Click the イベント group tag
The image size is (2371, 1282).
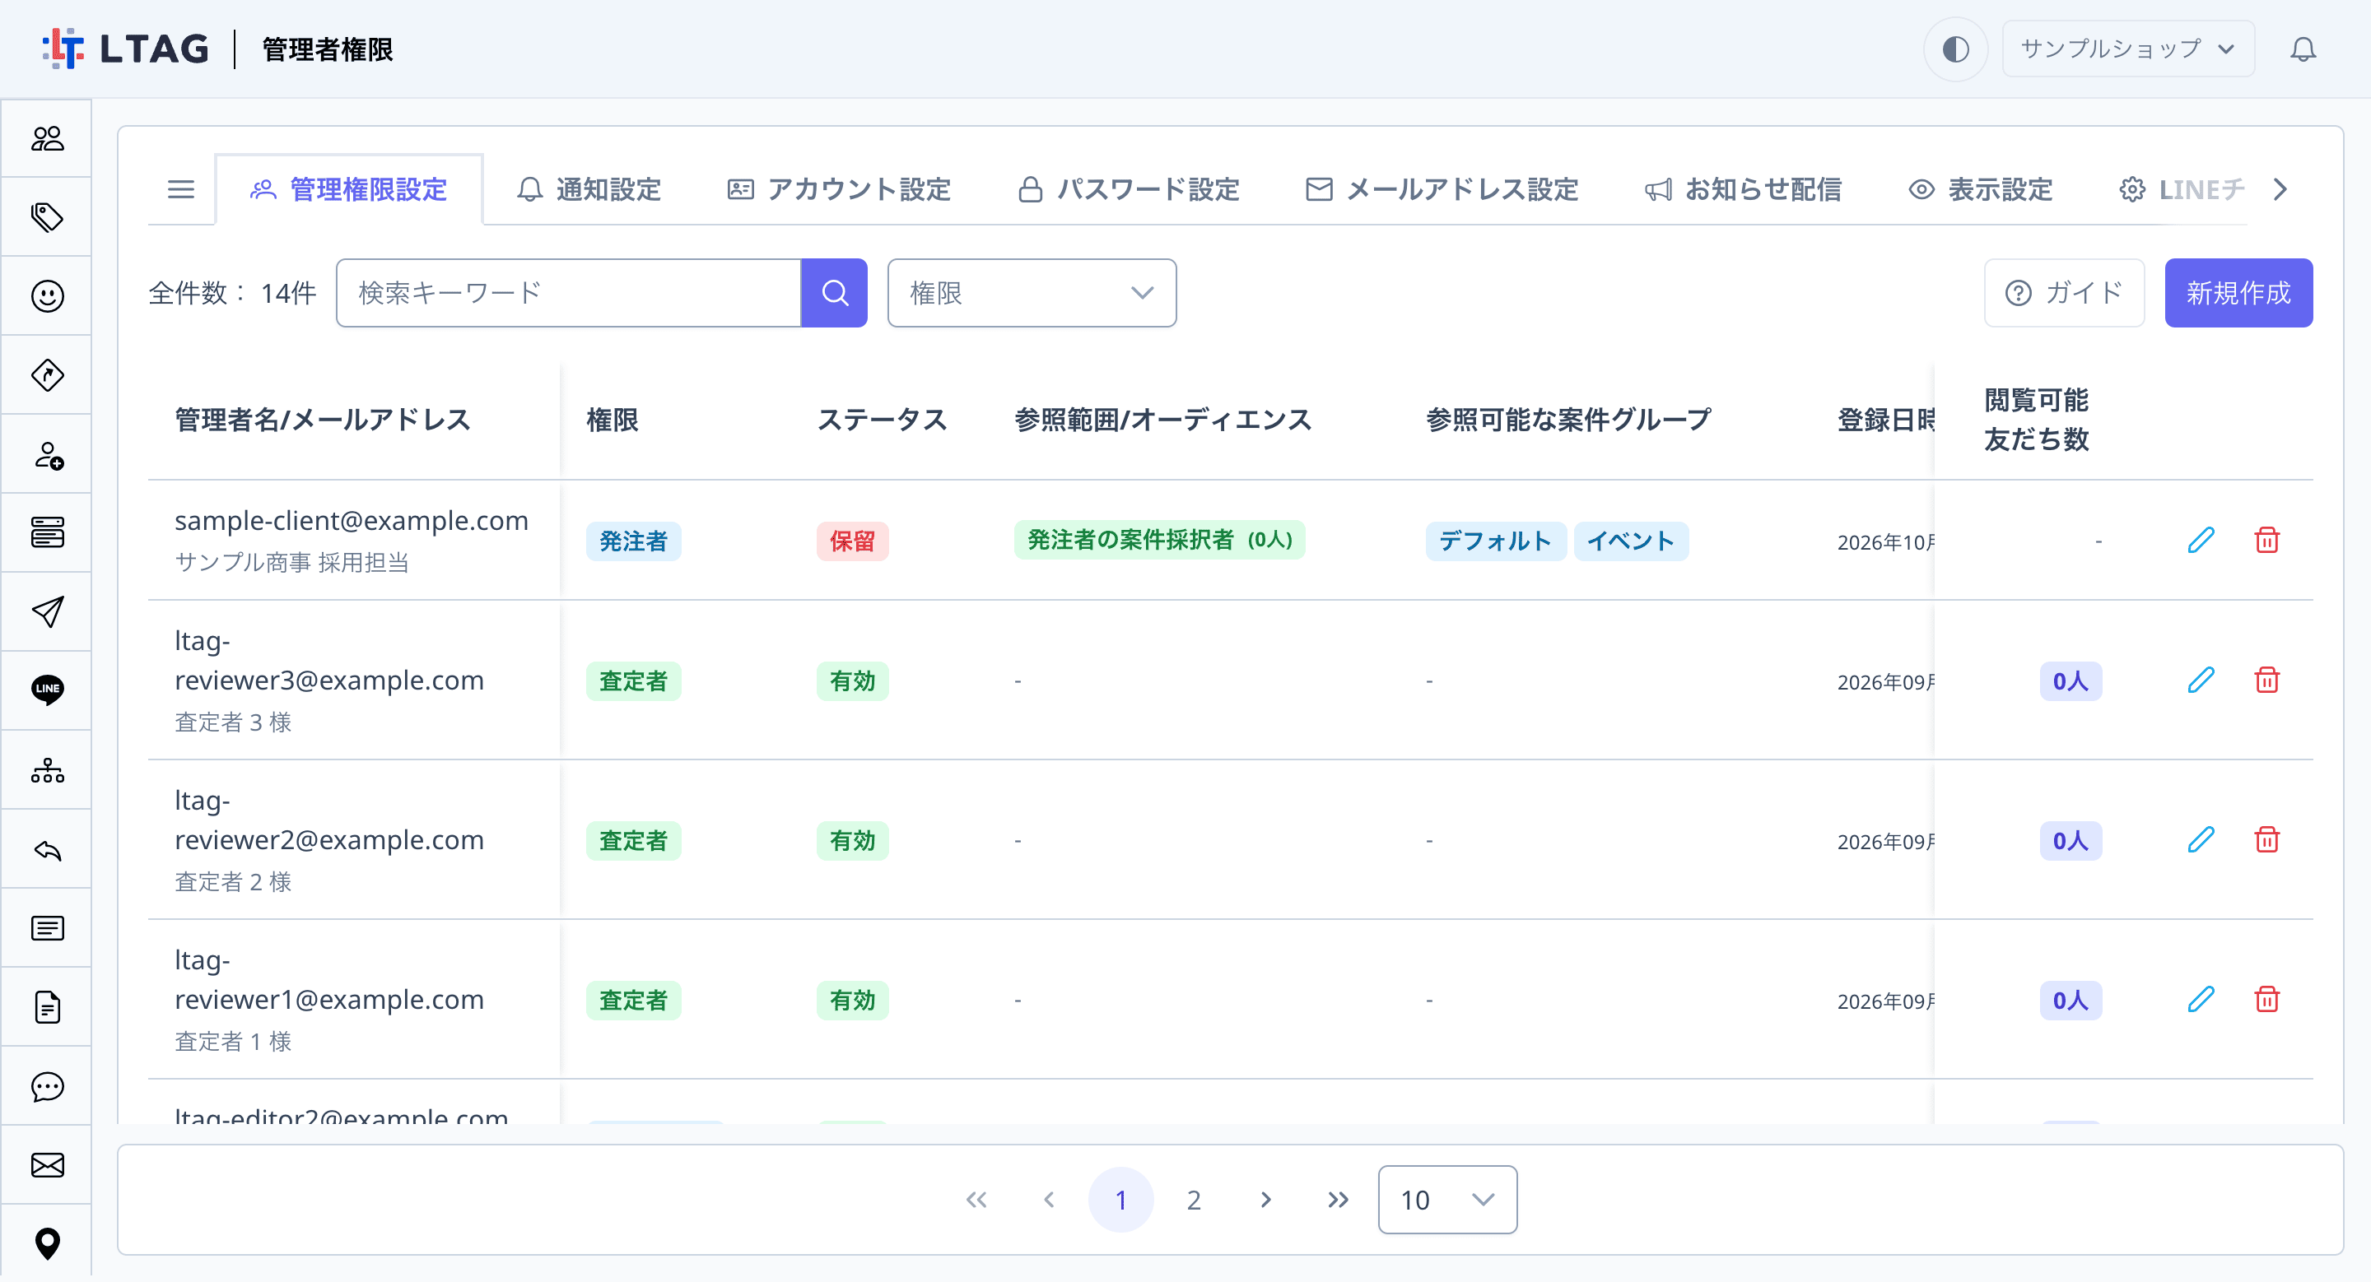tap(1630, 541)
